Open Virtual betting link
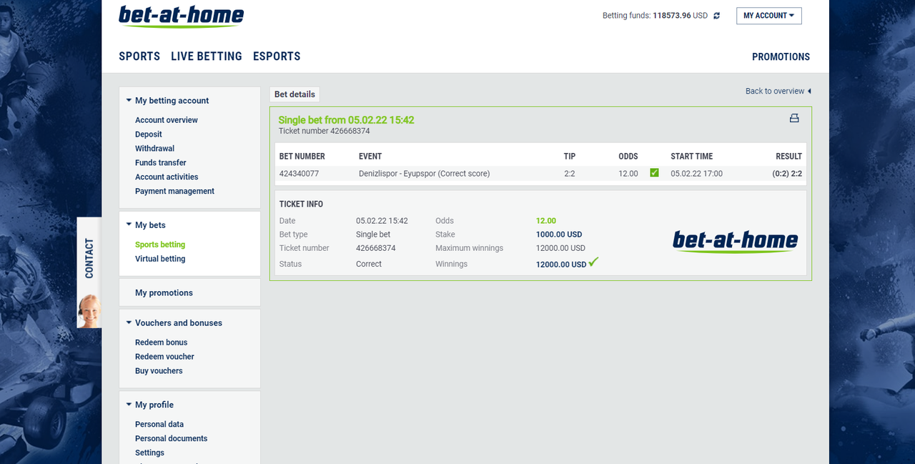Viewport: 915px width, 464px height. tap(160, 259)
